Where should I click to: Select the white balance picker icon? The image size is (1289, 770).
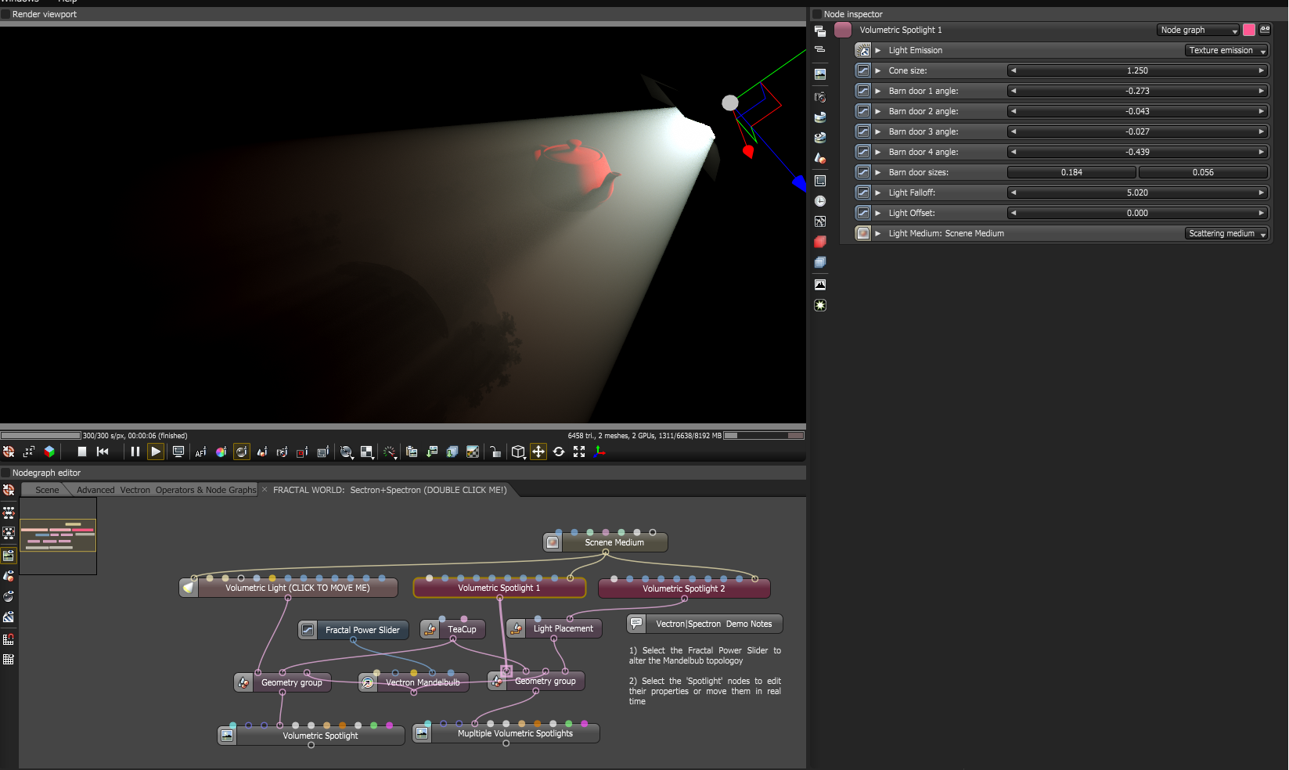tap(221, 452)
